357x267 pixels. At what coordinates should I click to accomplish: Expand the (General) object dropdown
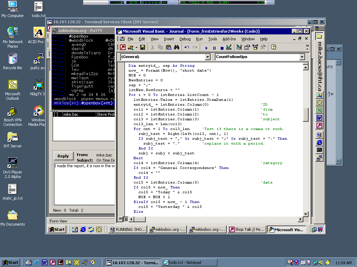(208, 57)
